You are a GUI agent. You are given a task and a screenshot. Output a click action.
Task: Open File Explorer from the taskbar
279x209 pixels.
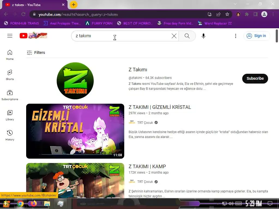pyautogui.click(x=47, y=204)
